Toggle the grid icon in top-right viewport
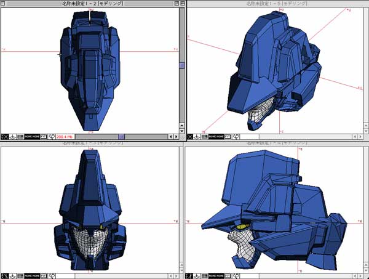Viewport: 369px width, 279px height. (205, 136)
